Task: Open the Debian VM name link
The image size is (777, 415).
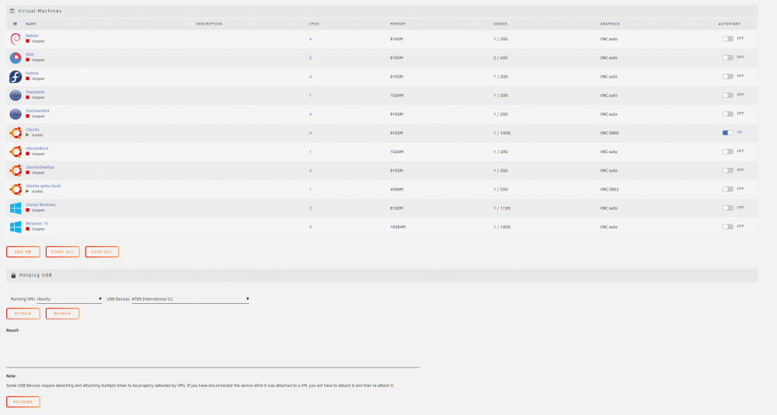Action: 32,36
